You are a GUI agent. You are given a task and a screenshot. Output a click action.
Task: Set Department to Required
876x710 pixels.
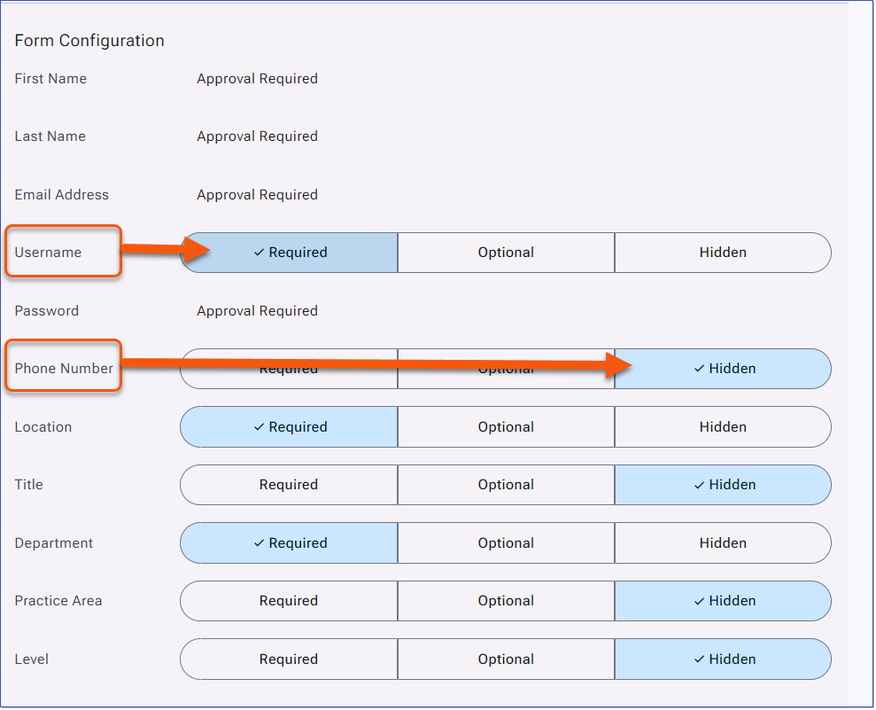[289, 543]
